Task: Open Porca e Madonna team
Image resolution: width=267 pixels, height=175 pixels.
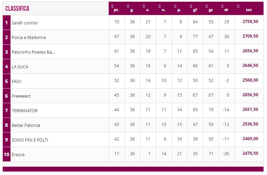Action: [x=29, y=37]
